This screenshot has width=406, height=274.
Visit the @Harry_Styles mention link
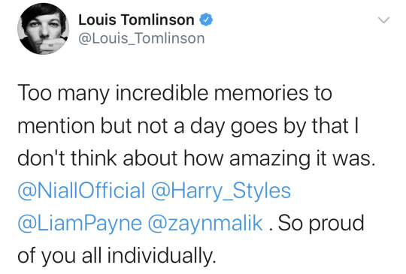point(221,191)
